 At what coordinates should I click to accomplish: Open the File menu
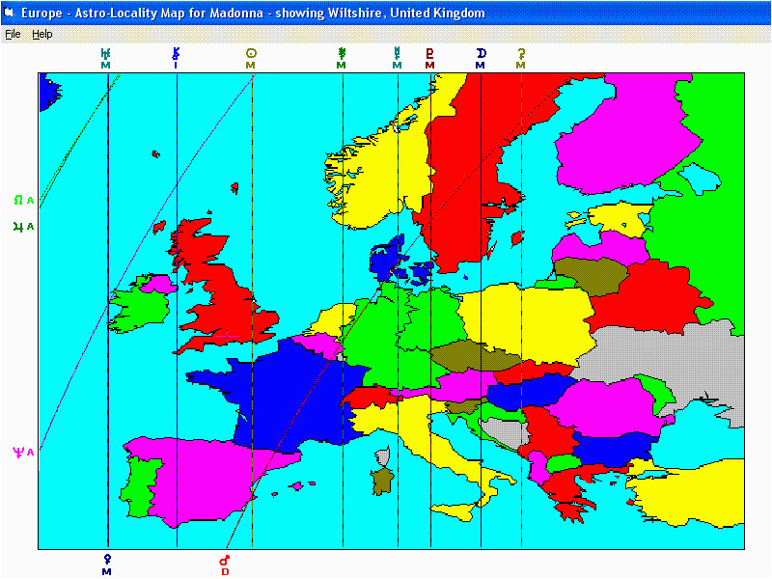(x=13, y=34)
